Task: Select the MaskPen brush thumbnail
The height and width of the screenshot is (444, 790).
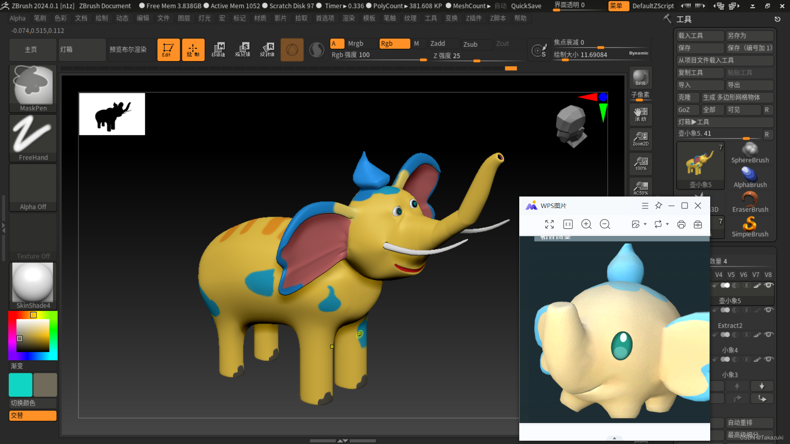Action: (x=33, y=87)
